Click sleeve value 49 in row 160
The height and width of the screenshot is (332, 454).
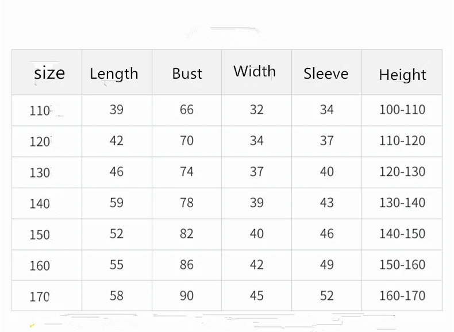coord(327,265)
